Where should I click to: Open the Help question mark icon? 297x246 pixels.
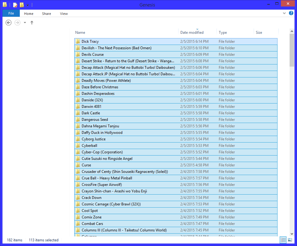click(x=291, y=13)
